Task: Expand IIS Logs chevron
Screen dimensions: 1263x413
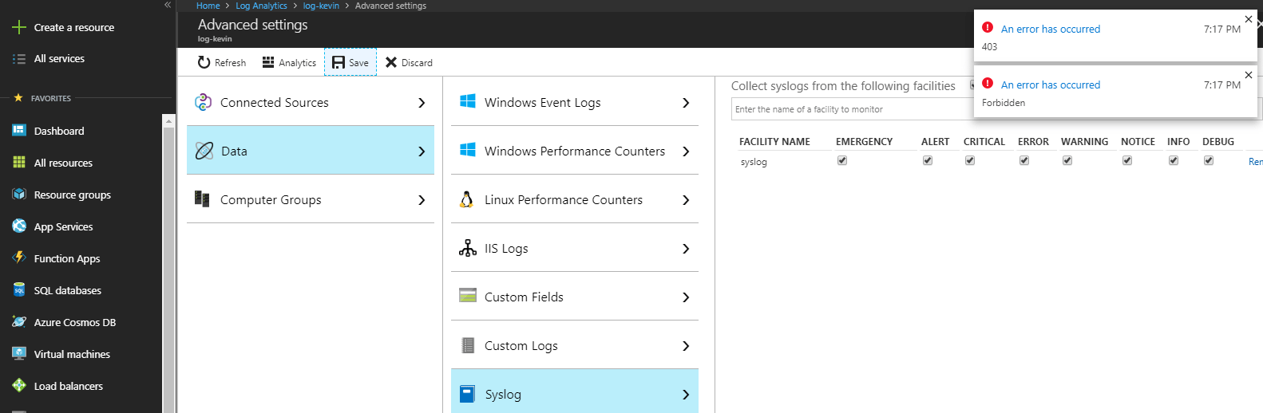Action: (x=686, y=249)
